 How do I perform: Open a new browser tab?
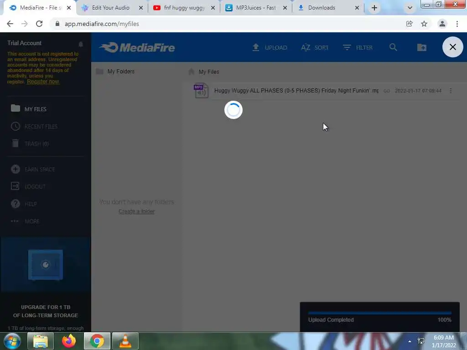pyautogui.click(x=374, y=8)
